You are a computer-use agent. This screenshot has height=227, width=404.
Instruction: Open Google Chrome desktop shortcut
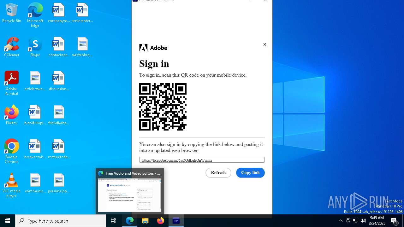pyautogui.click(x=11, y=151)
